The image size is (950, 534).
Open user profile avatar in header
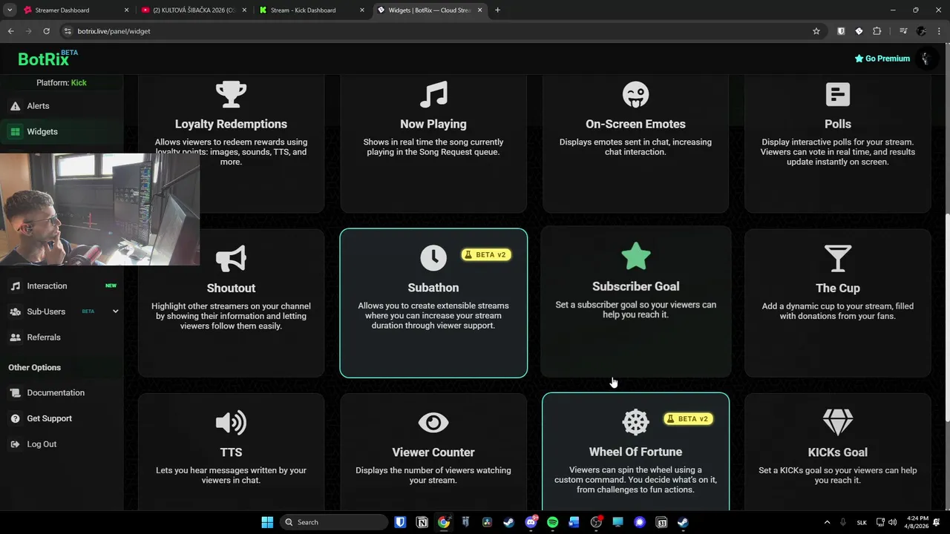click(x=925, y=59)
